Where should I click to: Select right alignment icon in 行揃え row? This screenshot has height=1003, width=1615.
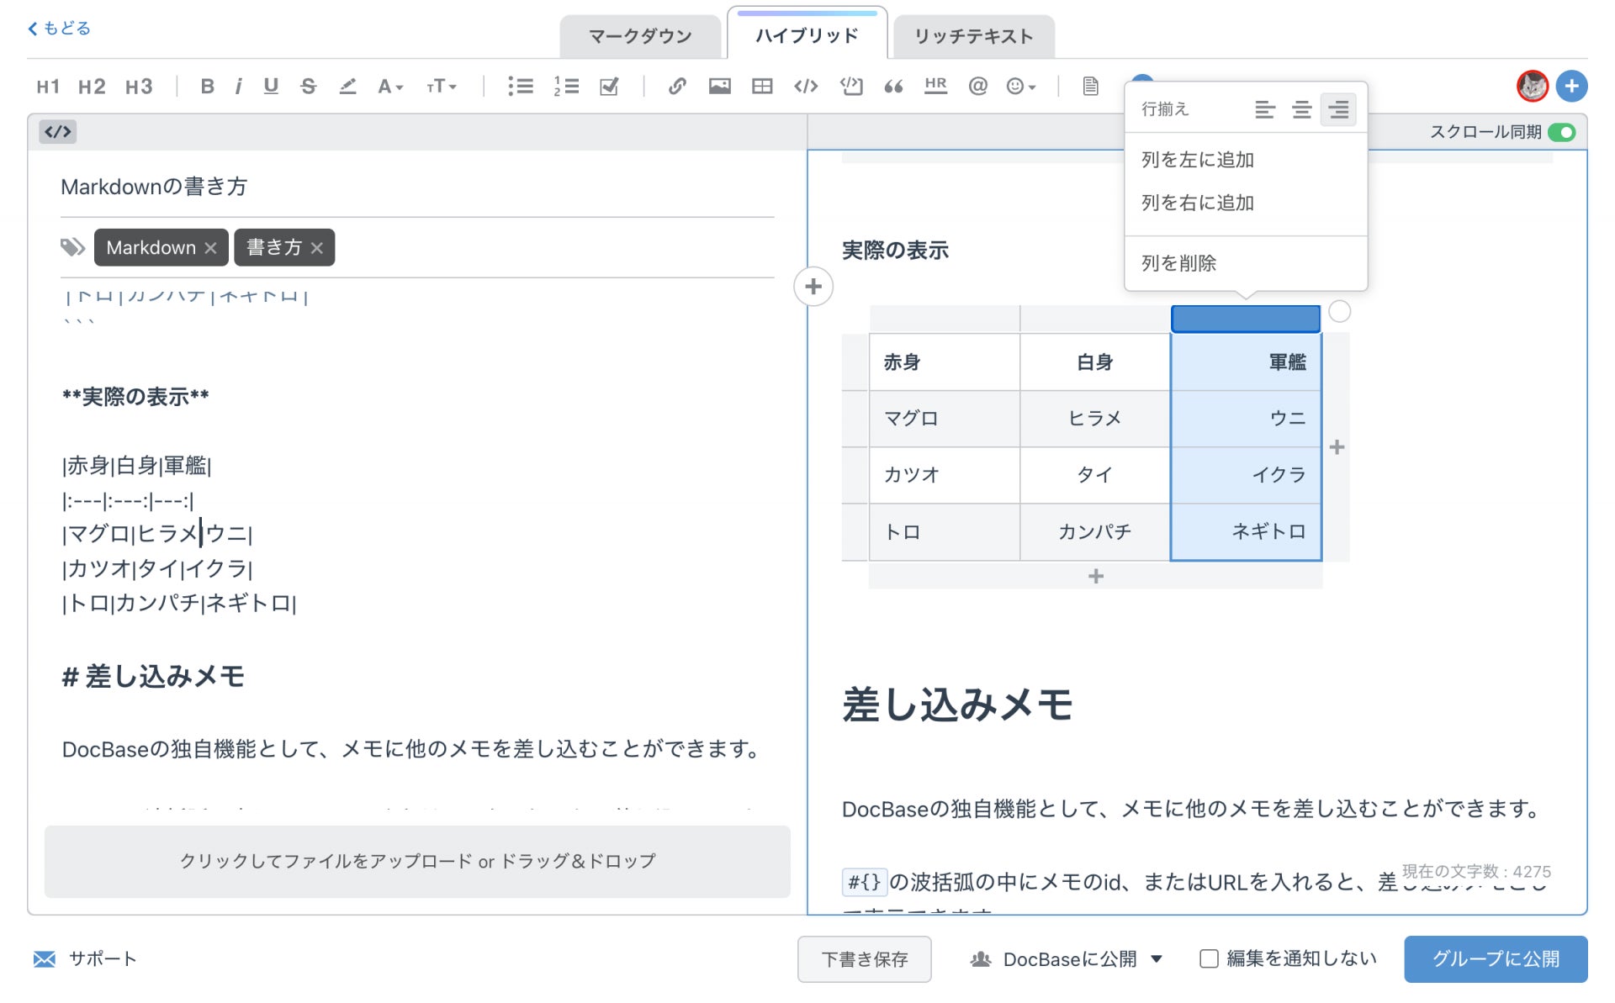[1337, 109]
